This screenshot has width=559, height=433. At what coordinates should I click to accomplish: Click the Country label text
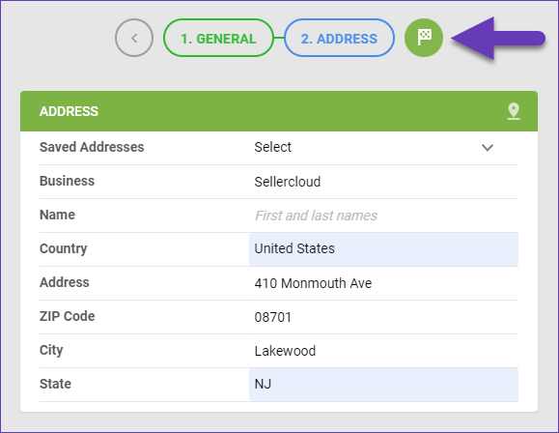(x=63, y=248)
